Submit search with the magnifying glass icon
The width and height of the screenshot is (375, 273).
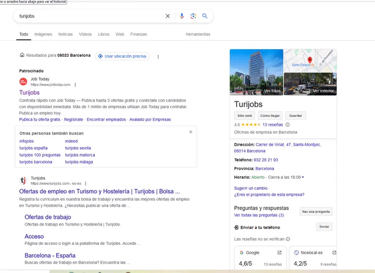coord(205,16)
